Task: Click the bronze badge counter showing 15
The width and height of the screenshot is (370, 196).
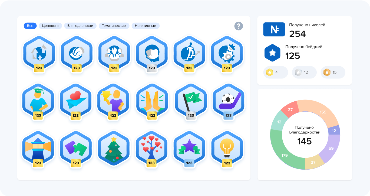Action: click(333, 72)
